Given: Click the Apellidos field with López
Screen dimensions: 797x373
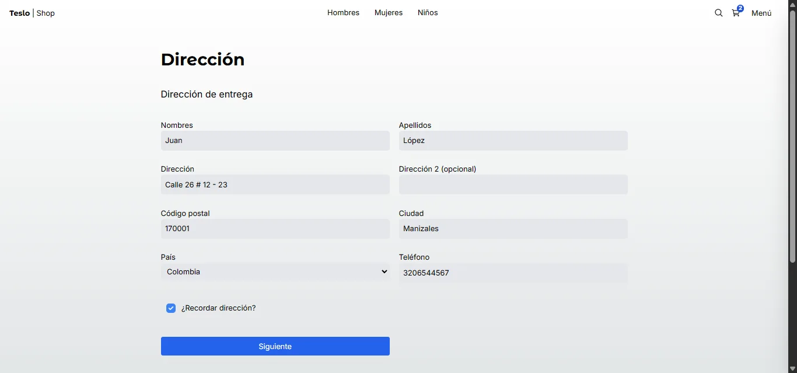Looking at the screenshot, I should tap(513, 141).
